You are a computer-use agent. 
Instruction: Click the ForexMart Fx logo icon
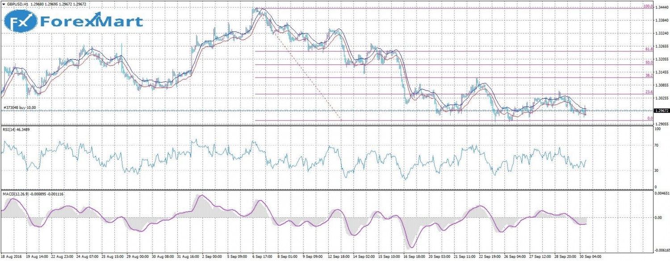20,21
